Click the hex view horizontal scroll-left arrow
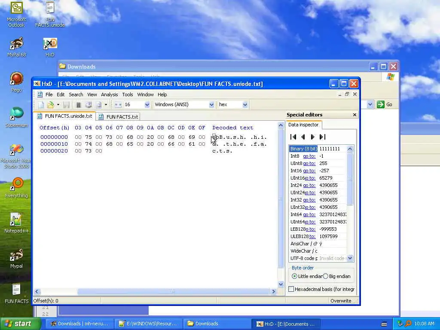 click(37, 292)
